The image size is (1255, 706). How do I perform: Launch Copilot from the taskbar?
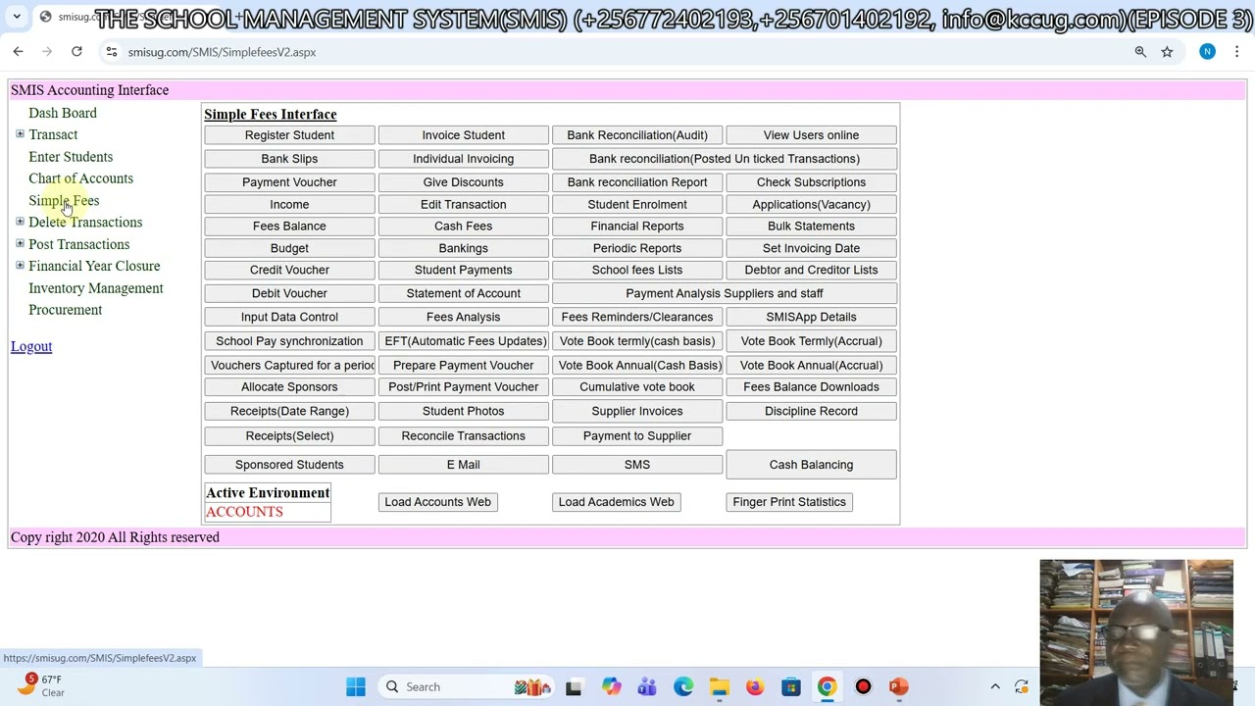(611, 686)
